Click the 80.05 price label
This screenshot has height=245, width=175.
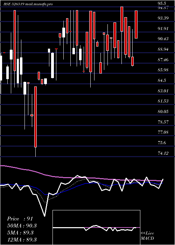pos(163,112)
